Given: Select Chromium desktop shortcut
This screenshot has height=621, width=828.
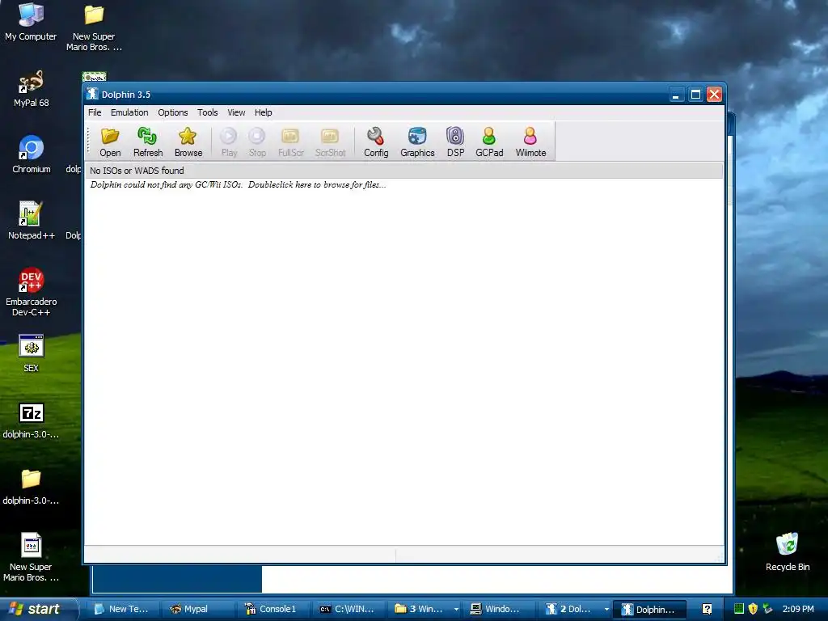Looking at the screenshot, I should 32,154.
